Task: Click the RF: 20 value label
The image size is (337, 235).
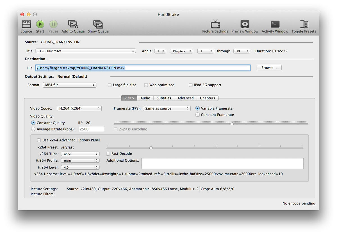Action: click(84, 123)
